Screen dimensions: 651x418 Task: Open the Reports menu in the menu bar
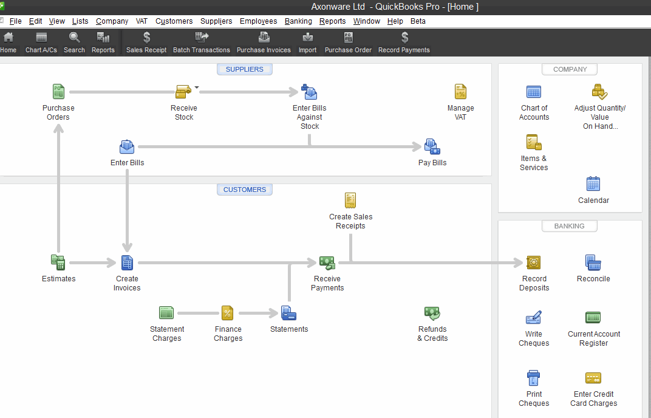333,21
